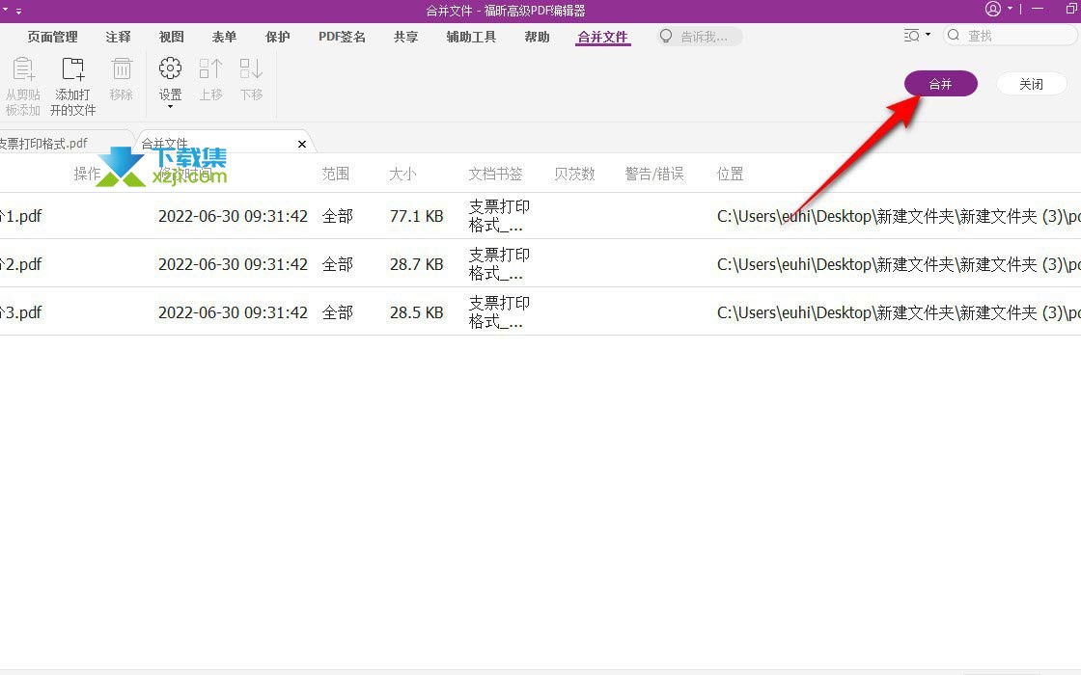Click the 全部 range cell for 1.pdf
Screen dimensions: 1081x675
338,216
